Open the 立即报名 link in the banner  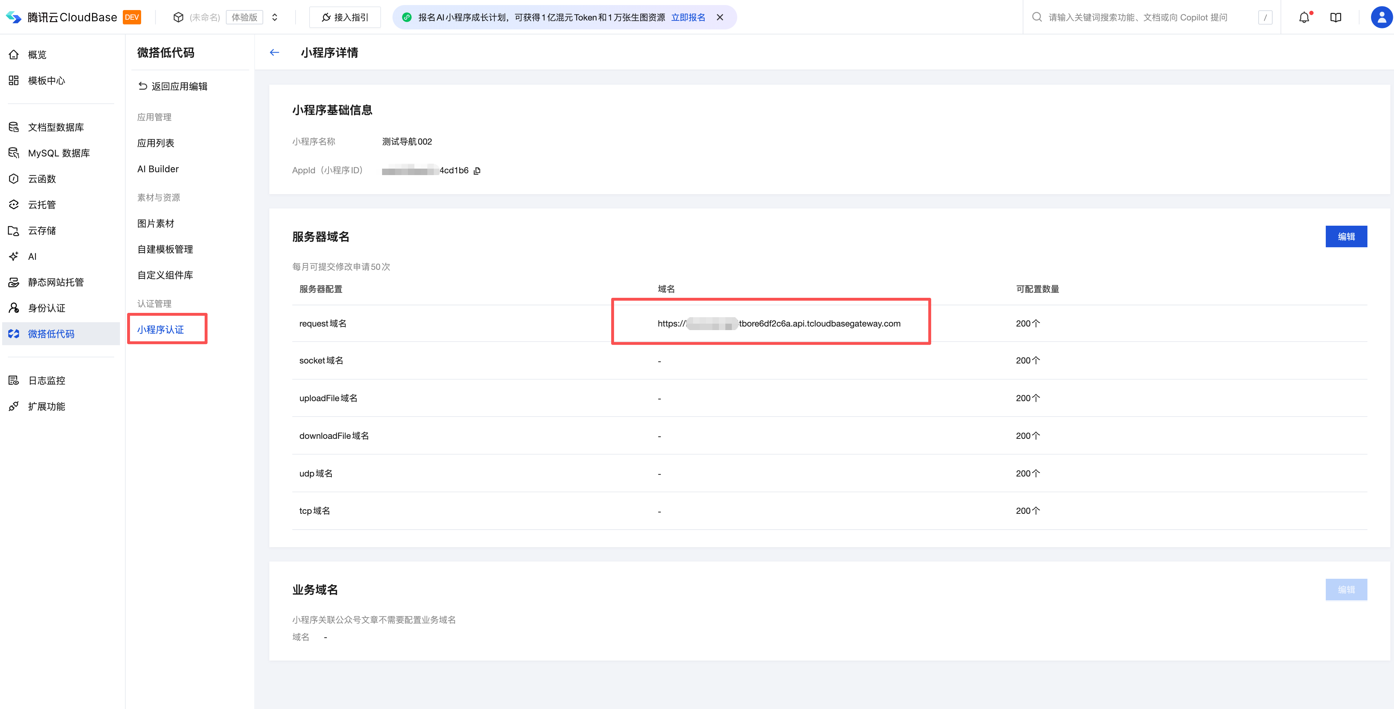pyautogui.click(x=688, y=17)
